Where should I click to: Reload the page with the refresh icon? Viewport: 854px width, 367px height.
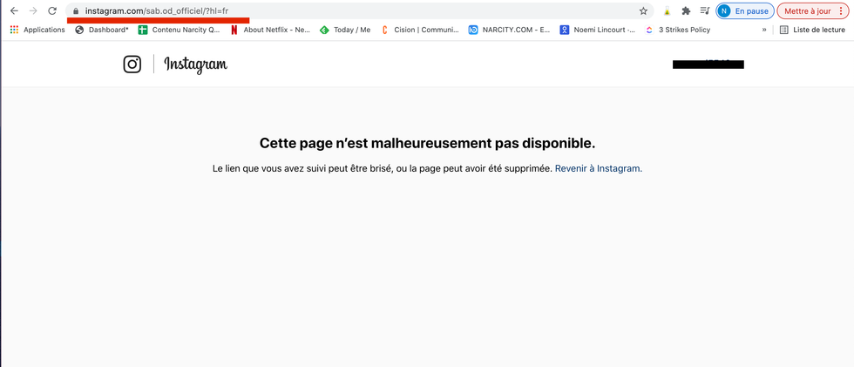pyautogui.click(x=52, y=11)
